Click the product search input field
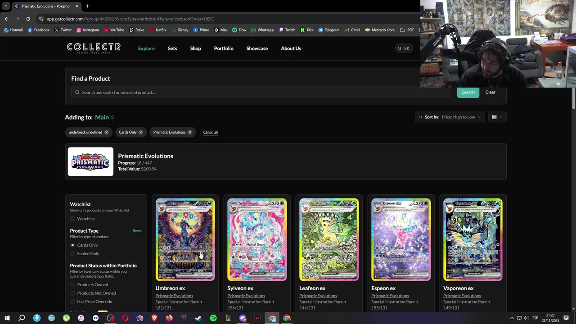Viewport: 576px width, 324px height. [261, 92]
